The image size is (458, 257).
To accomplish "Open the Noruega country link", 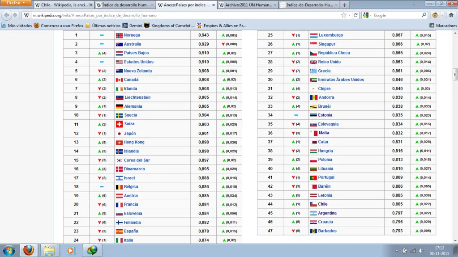I will 132,35.
